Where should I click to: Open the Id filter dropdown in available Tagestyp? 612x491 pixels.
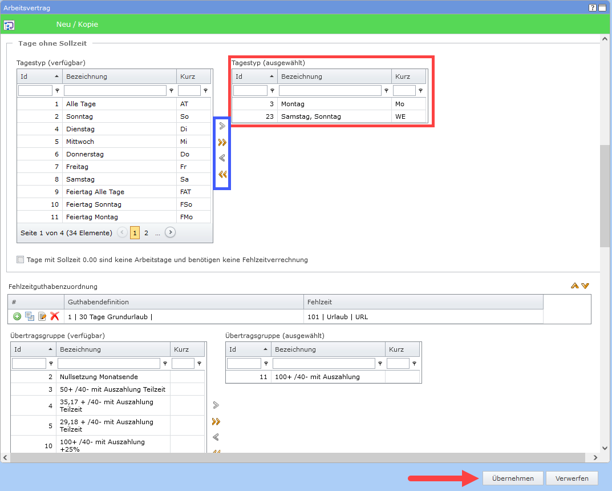pyautogui.click(x=57, y=91)
